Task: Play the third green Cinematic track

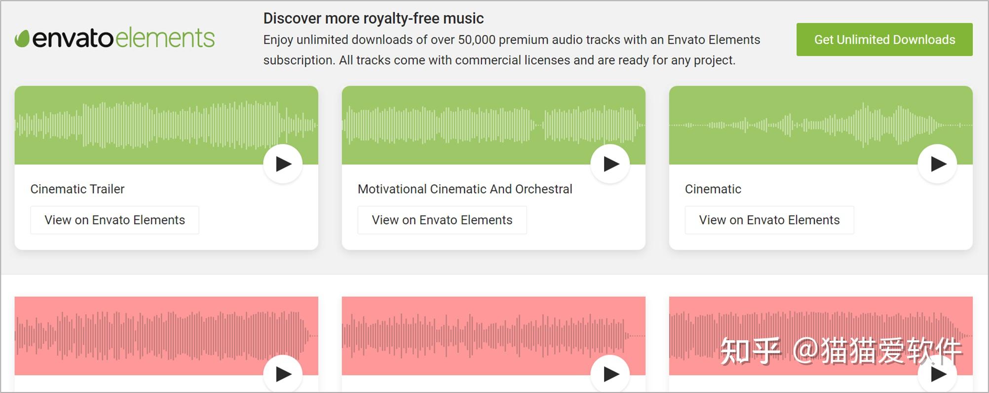Action: point(938,164)
